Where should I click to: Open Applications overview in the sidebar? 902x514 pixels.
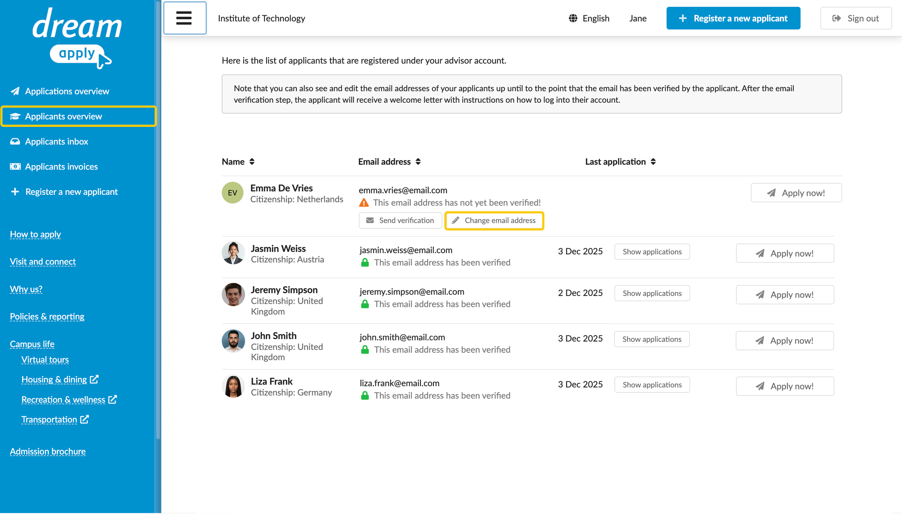click(60, 91)
